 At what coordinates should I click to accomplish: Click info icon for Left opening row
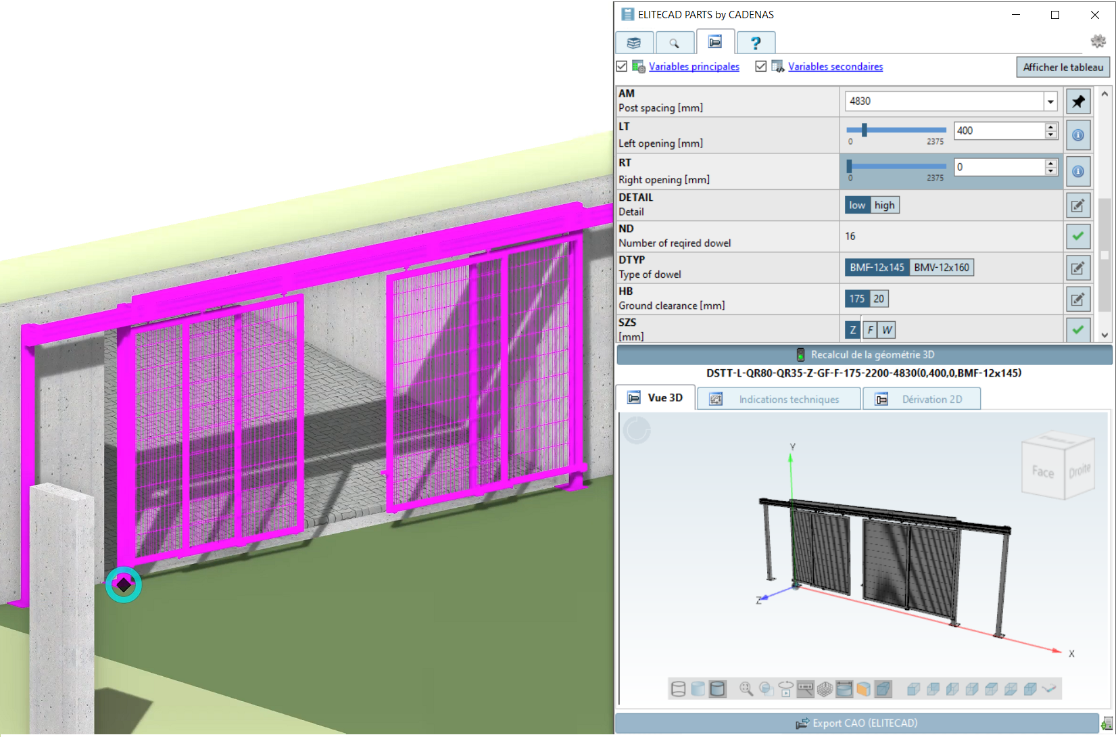[1077, 135]
